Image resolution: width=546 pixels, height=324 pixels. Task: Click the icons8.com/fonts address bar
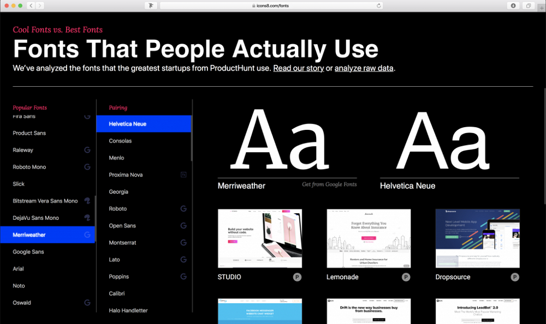(x=271, y=5)
